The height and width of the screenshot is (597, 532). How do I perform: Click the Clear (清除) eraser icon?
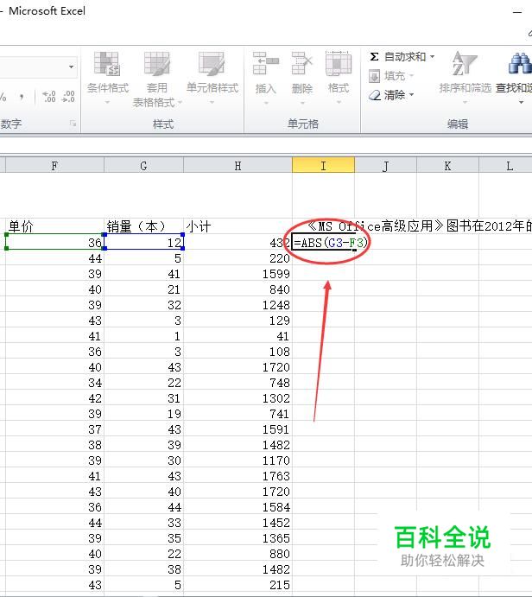[375, 95]
